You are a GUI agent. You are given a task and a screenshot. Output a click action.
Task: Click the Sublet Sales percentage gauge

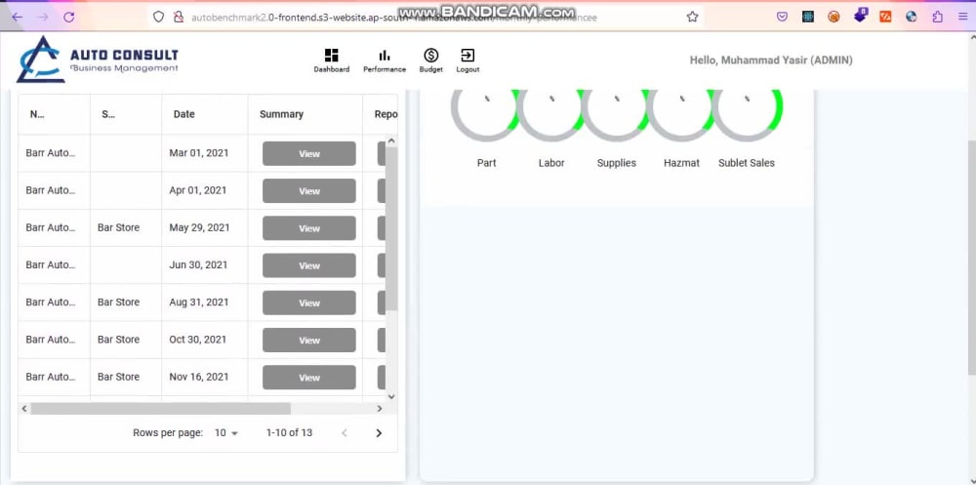click(747, 107)
